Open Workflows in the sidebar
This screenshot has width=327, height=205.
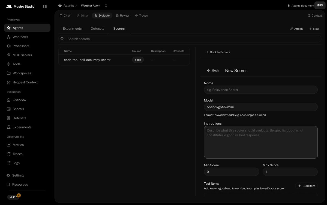(x=27, y=37)
